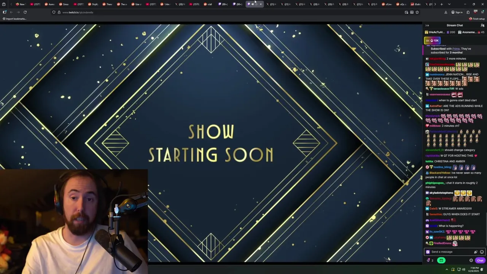487x274 pixels.
Task: Click the streamer webcam overlay
Action: [x=74, y=221]
